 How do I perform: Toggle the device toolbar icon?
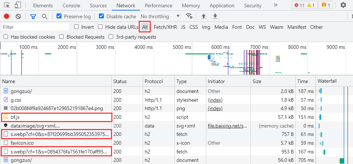(18, 5)
